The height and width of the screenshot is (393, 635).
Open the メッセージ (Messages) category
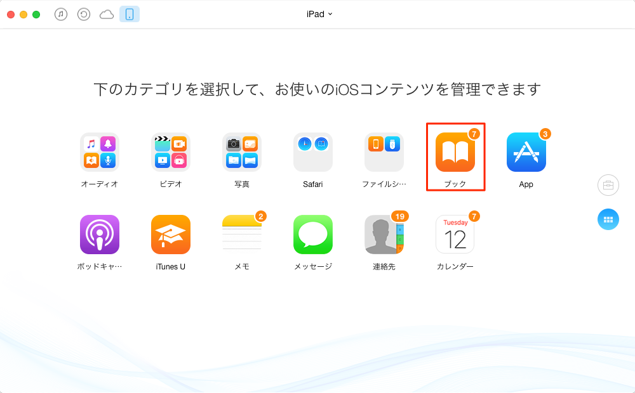coord(313,235)
